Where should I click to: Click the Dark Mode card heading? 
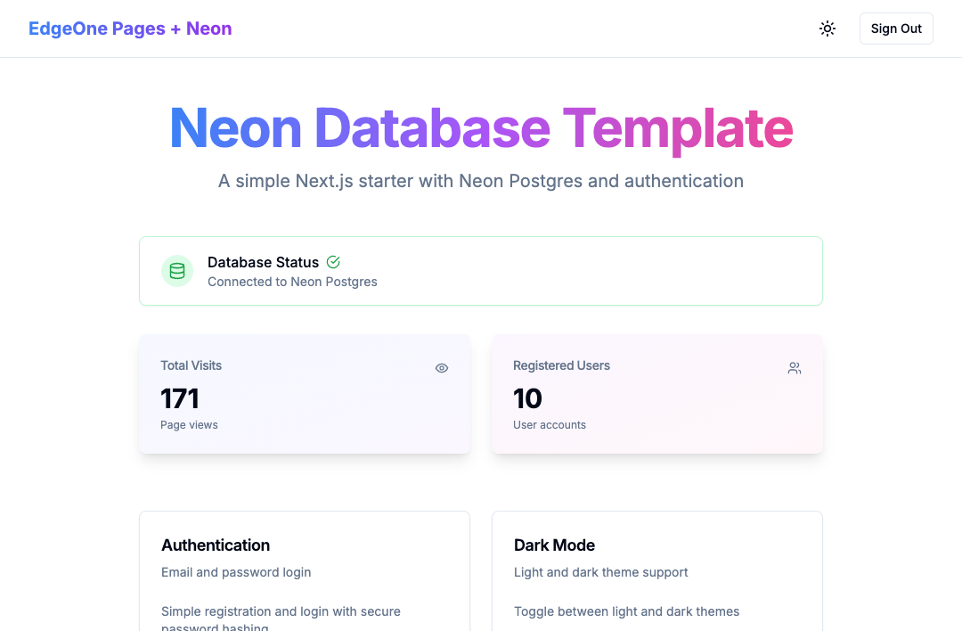(x=554, y=545)
